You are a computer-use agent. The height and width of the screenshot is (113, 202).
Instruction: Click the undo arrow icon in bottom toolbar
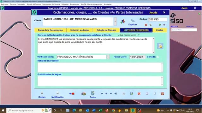pos(147,94)
